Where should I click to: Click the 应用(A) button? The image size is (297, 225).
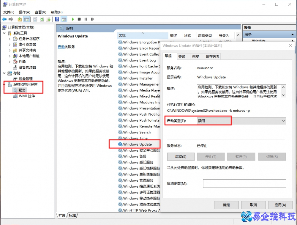(x=280, y=205)
